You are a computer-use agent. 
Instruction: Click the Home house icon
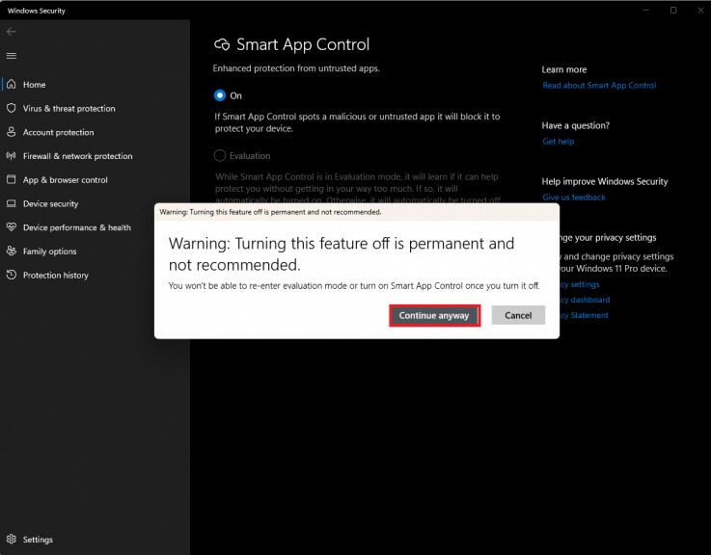point(12,84)
